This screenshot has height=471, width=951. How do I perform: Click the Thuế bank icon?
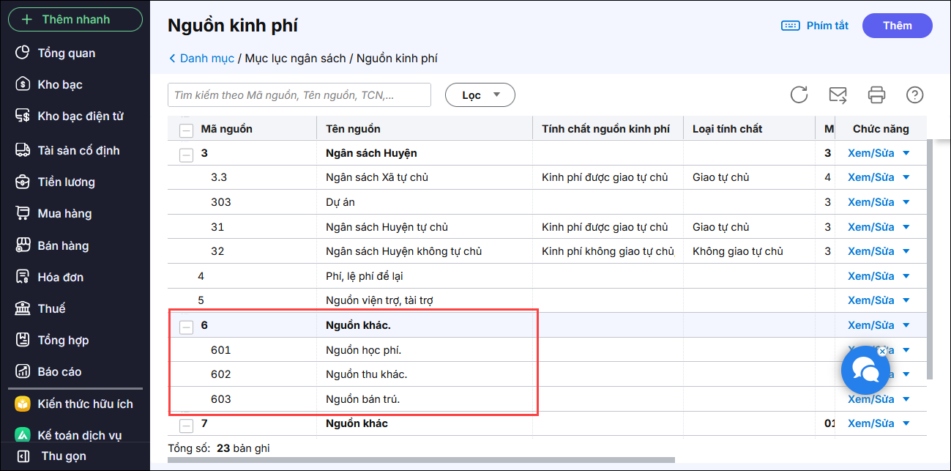[x=23, y=308]
